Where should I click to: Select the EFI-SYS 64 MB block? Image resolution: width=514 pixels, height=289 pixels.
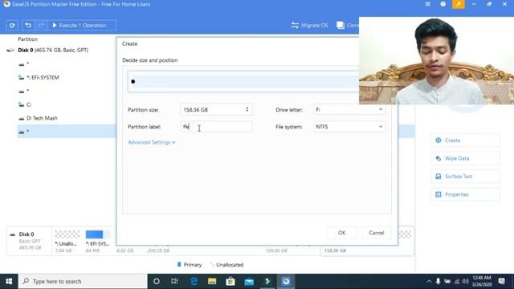pos(97,242)
